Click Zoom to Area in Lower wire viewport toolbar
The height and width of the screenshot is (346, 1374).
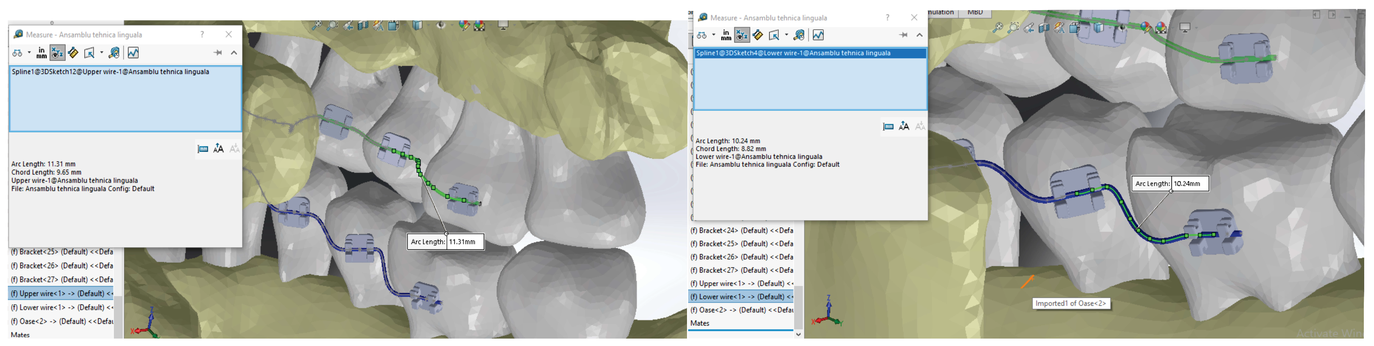tap(1013, 28)
